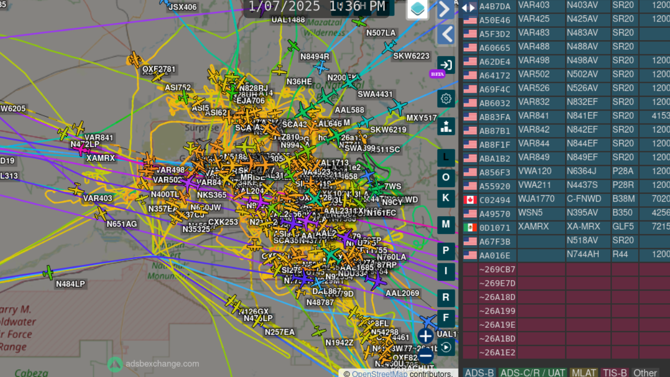
Task: Toggle the L map button
Action: [x=446, y=157]
